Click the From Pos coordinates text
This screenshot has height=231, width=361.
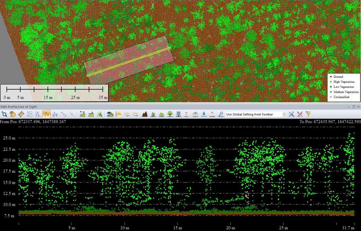33,122
